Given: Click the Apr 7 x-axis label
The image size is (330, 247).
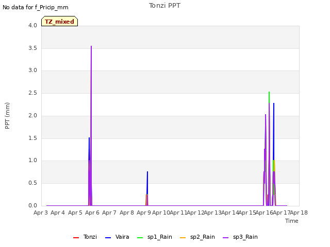Looking at the screenshot, I should click(109, 213).
